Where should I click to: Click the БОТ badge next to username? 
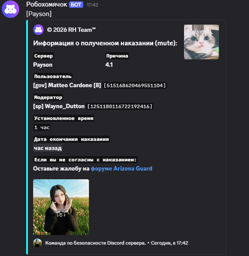click(76, 5)
